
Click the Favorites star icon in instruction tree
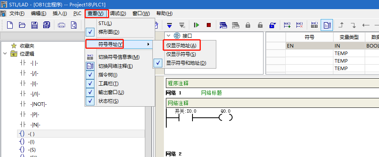pos(14,46)
